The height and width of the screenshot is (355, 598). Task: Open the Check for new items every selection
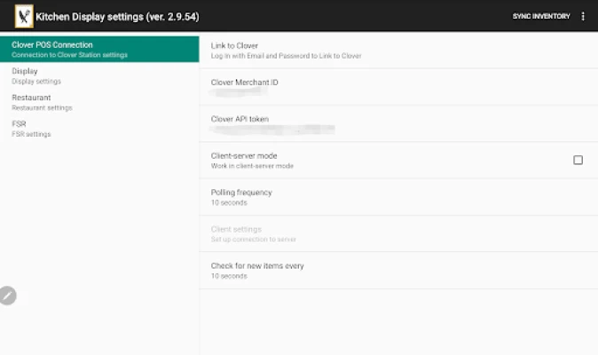point(398,271)
